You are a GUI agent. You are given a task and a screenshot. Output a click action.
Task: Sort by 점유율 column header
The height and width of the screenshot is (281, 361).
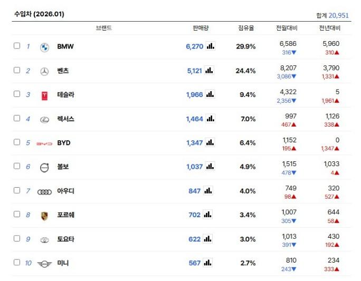246,28
